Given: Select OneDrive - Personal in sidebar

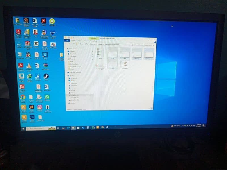Looking at the screenshot, I should (75, 73).
